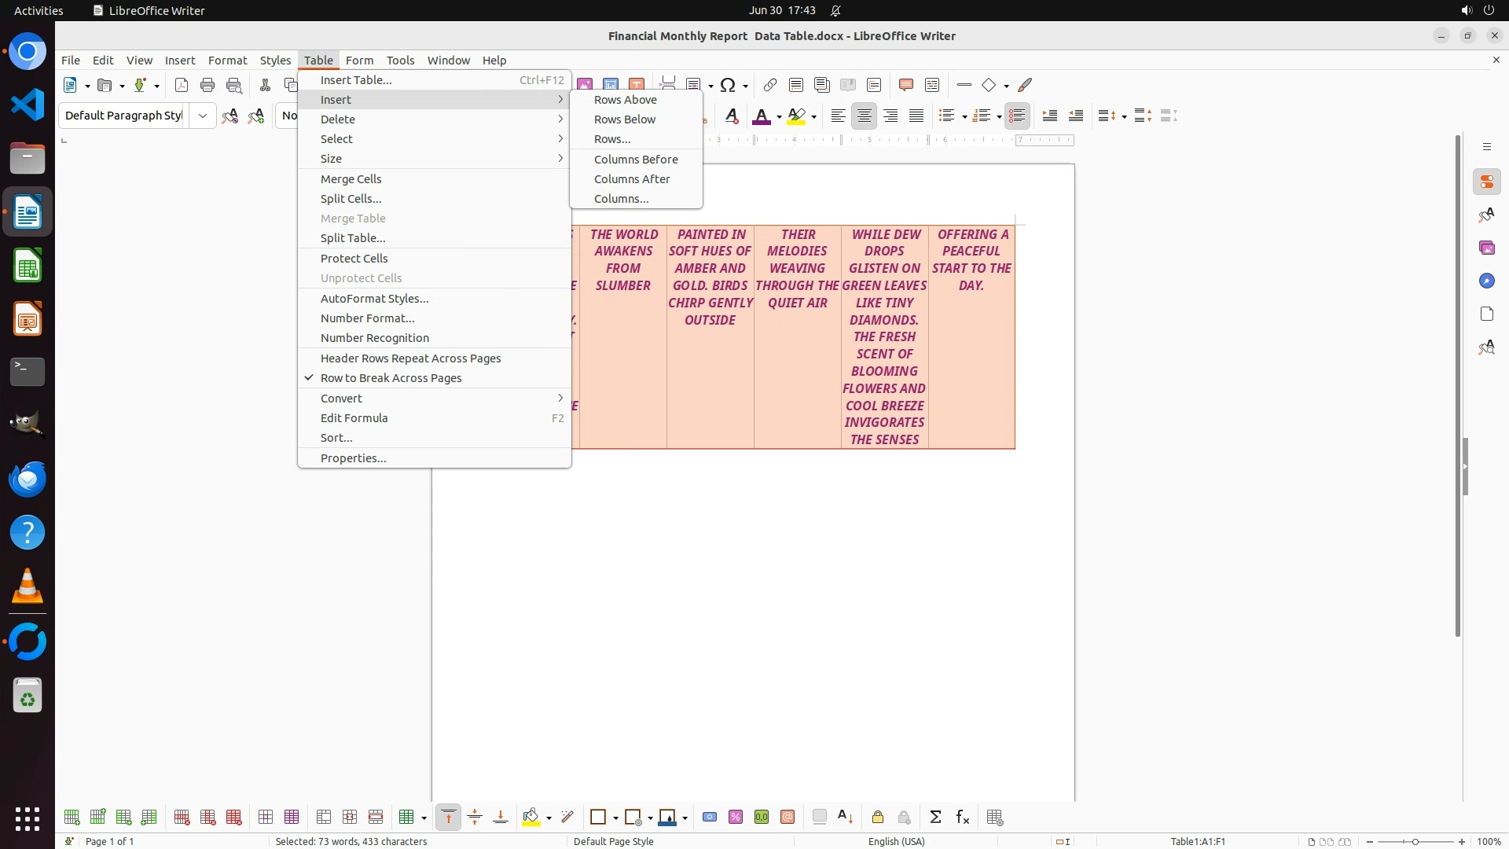Open table Properties... dialog

353,458
